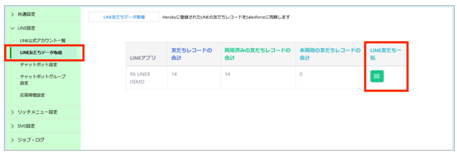
Task: Open 応答時間設定 in sidebar
Action: [32, 95]
